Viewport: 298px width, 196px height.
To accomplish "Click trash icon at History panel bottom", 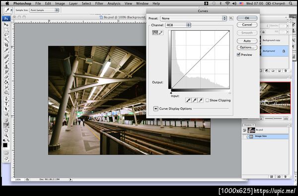I will tap(285, 177).
